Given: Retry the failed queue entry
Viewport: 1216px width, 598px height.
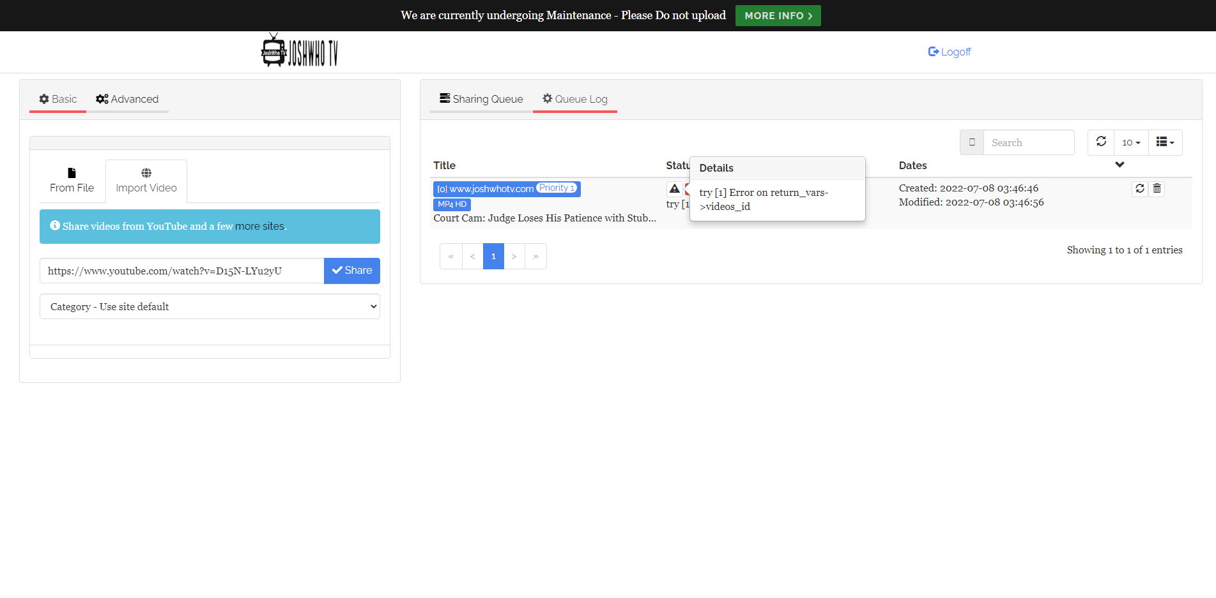Looking at the screenshot, I should (x=1140, y=189).
